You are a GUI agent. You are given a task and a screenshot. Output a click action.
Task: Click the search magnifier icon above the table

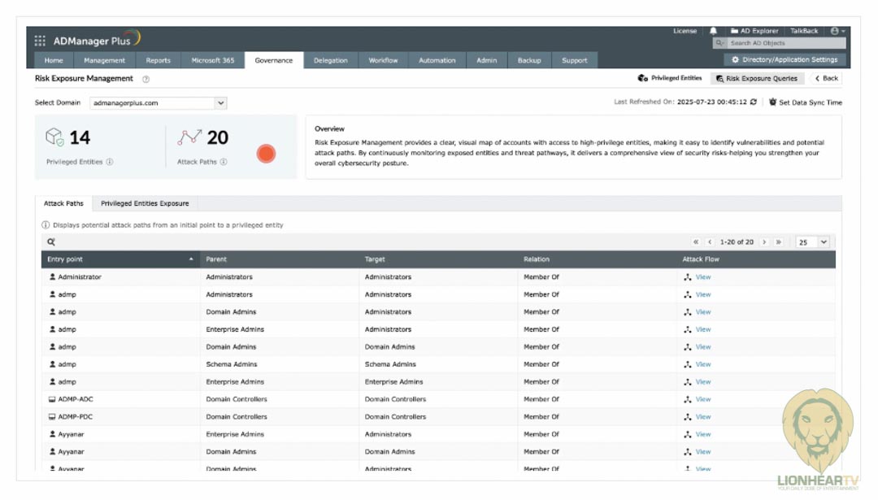50,242
